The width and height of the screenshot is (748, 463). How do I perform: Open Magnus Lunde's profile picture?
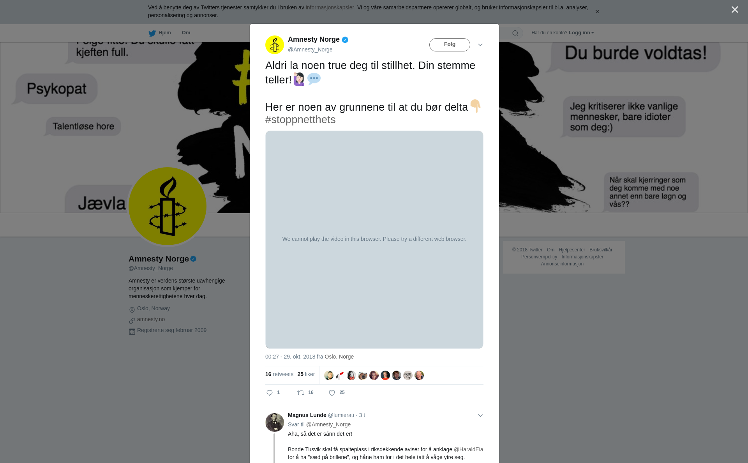pos(275,422)
